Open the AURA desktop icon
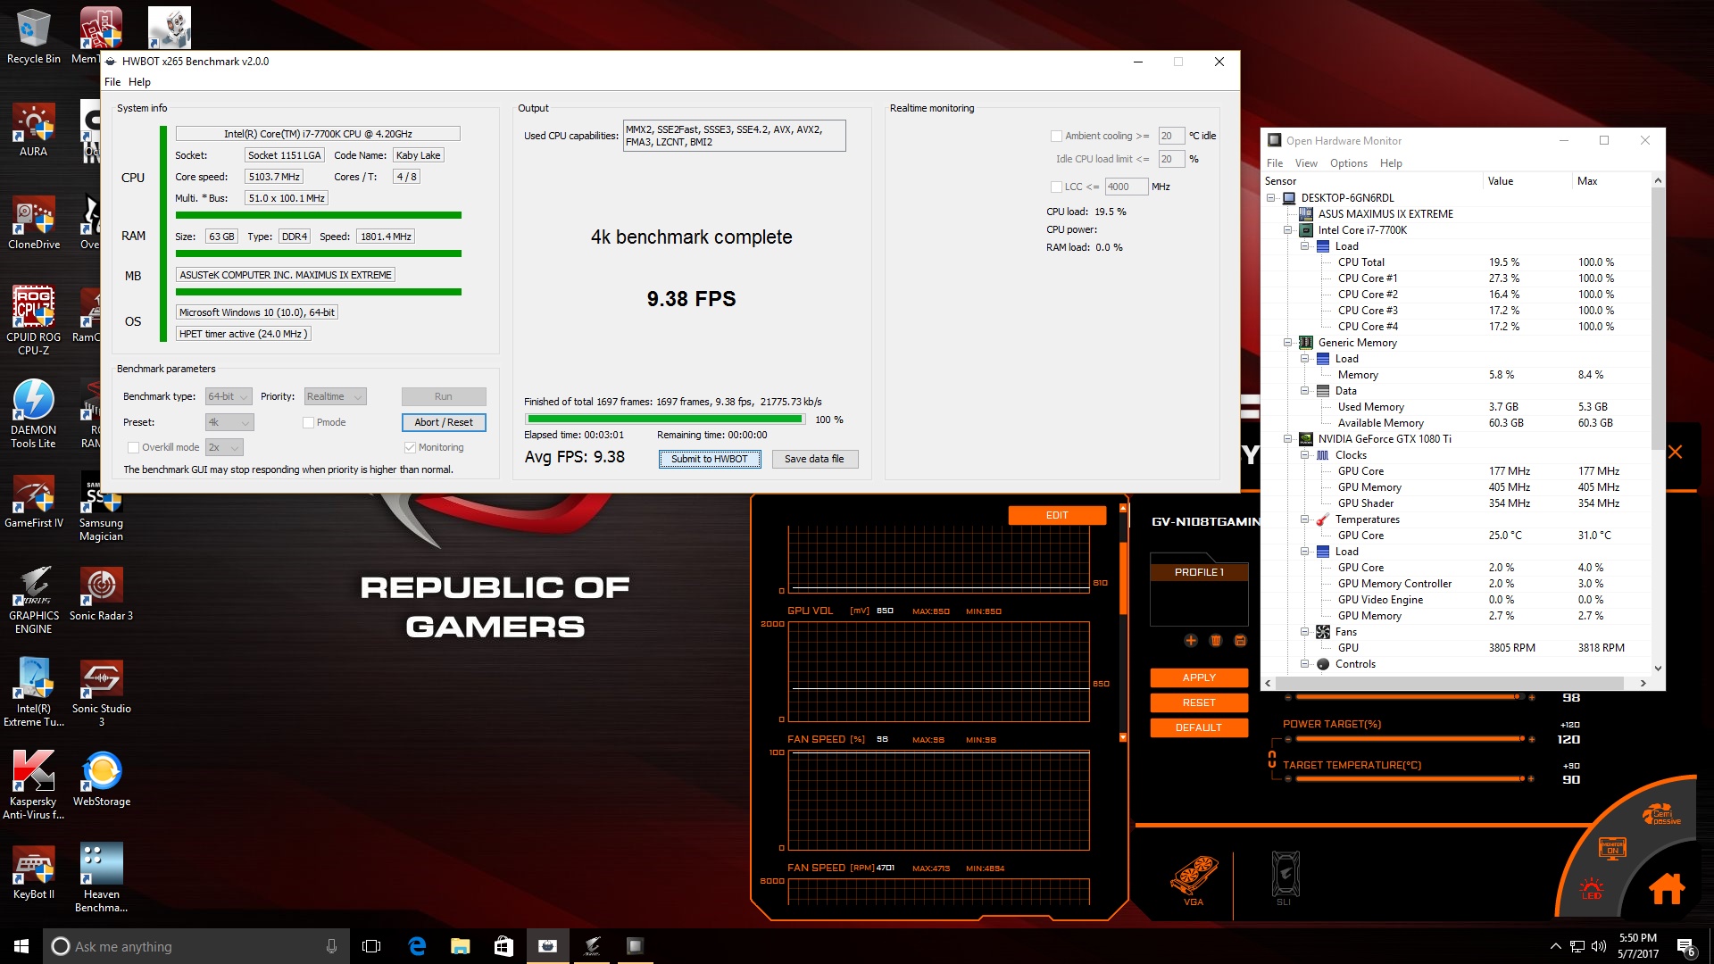 point(34,130)
